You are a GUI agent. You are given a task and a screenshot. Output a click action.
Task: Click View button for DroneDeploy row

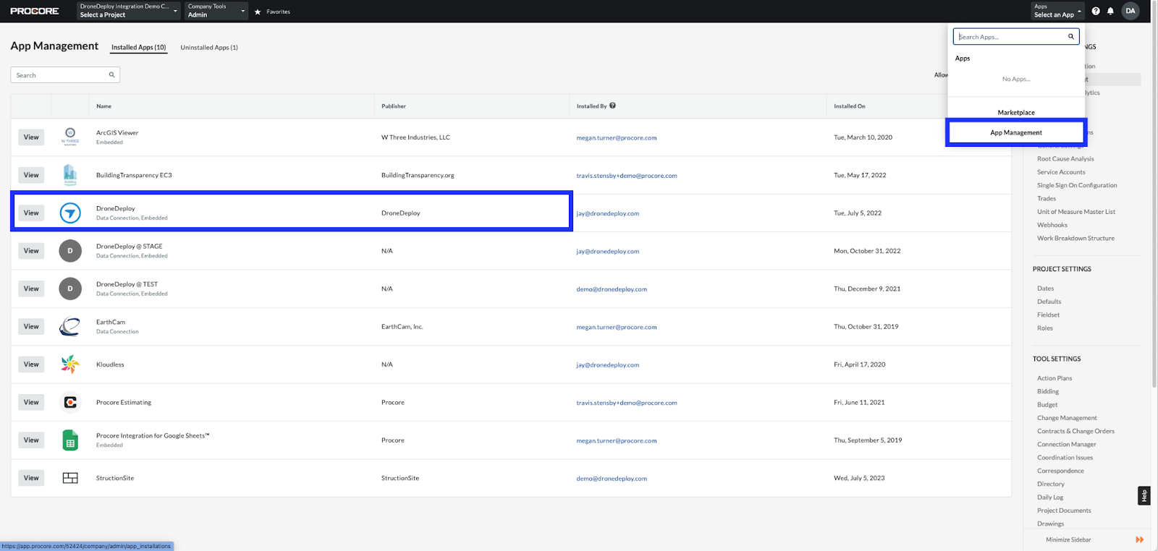pos(31,213)
